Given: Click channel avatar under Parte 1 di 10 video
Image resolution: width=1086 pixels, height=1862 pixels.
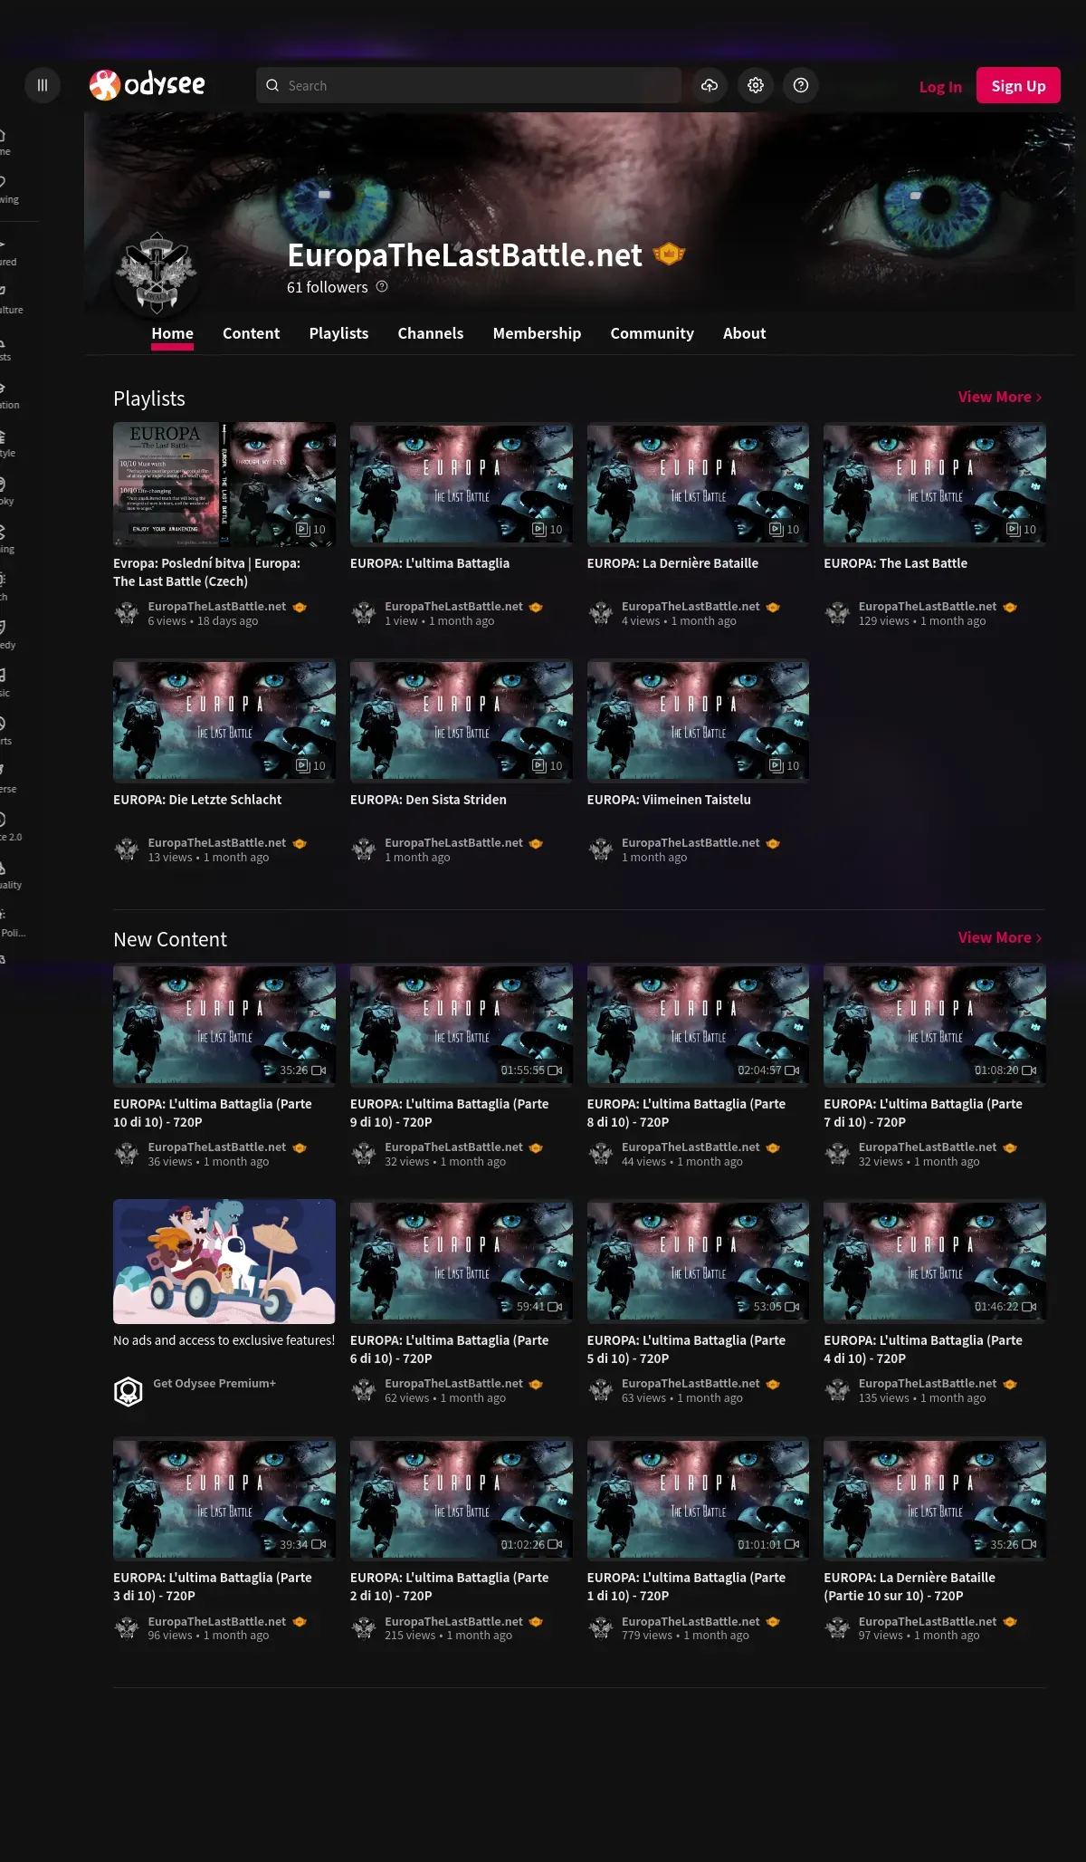Looking at the screenshot, I should [601, 1628].
